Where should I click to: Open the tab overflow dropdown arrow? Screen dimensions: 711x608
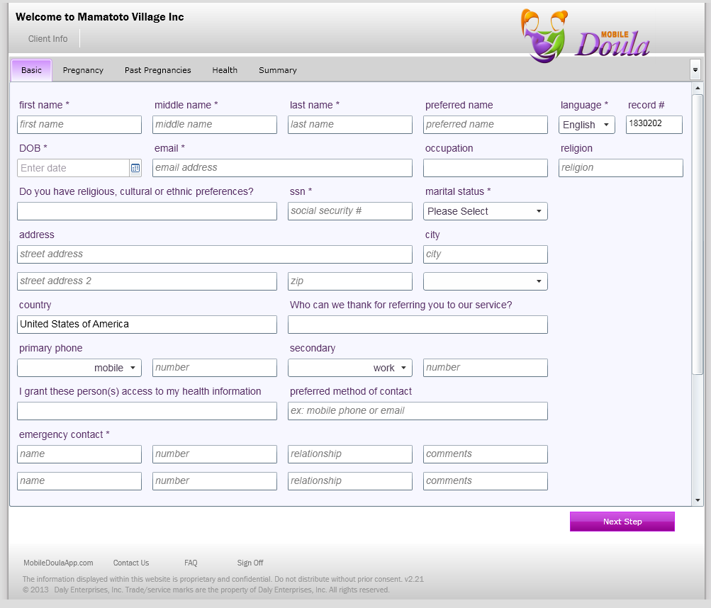[695, 70]
